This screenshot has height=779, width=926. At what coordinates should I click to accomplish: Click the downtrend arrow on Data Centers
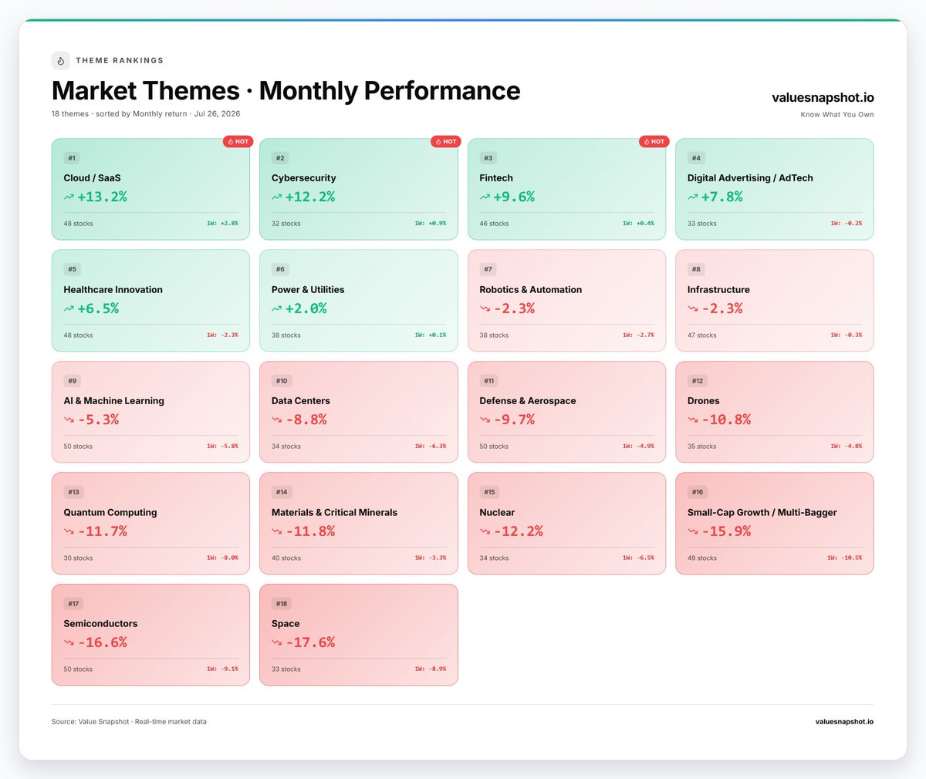point(277,420)
